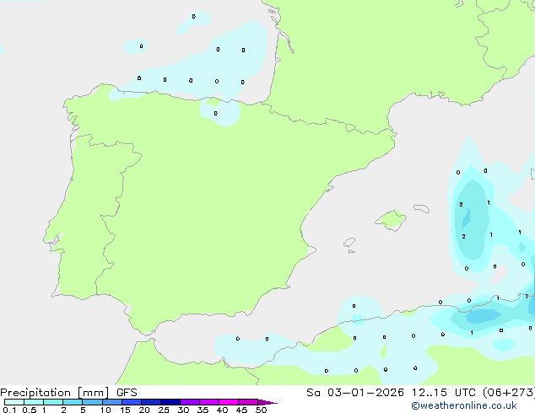Choose the 35–40 mm legend color box
The image size is (535, 413).
coord(209,402)
